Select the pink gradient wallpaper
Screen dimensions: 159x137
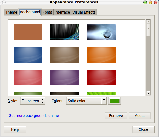click(28, 77)
